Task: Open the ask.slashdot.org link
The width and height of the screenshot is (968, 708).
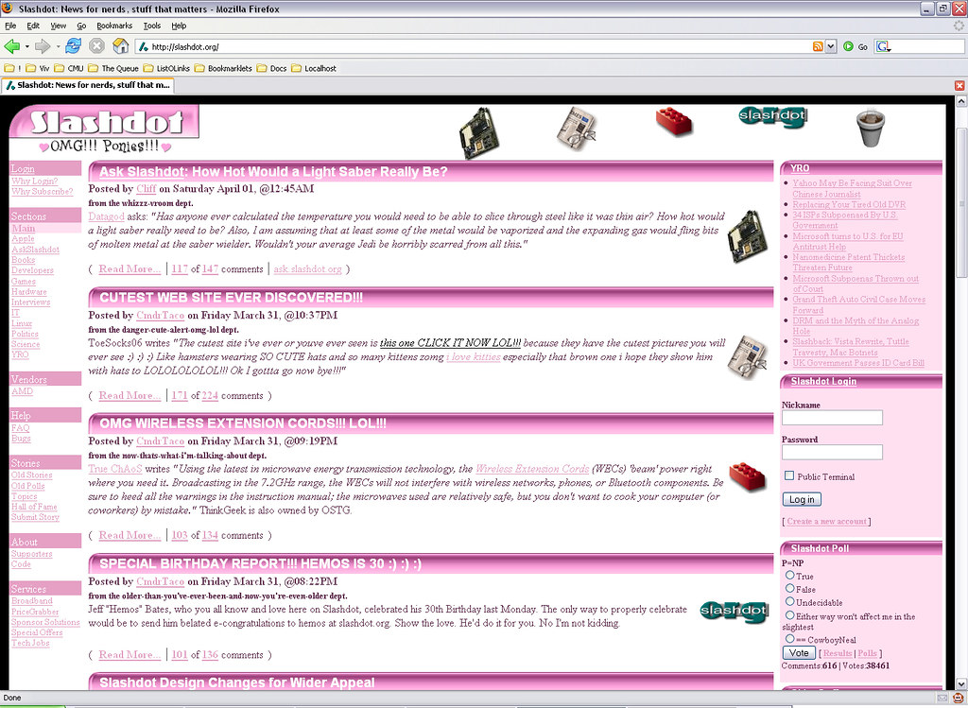Action: 307,269
